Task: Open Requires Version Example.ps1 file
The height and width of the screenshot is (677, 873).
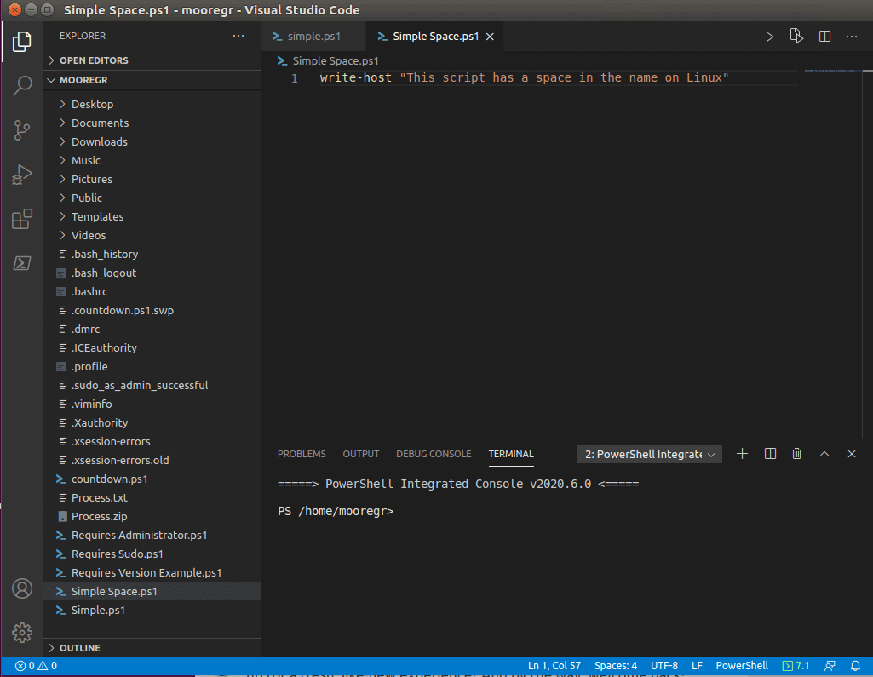Action: pyautogui.click(x=152, y=572)
